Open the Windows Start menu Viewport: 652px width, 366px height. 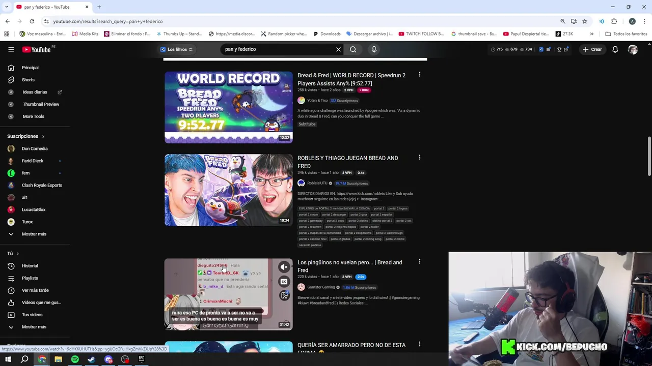pyautogui.click(x=8, y=359)
